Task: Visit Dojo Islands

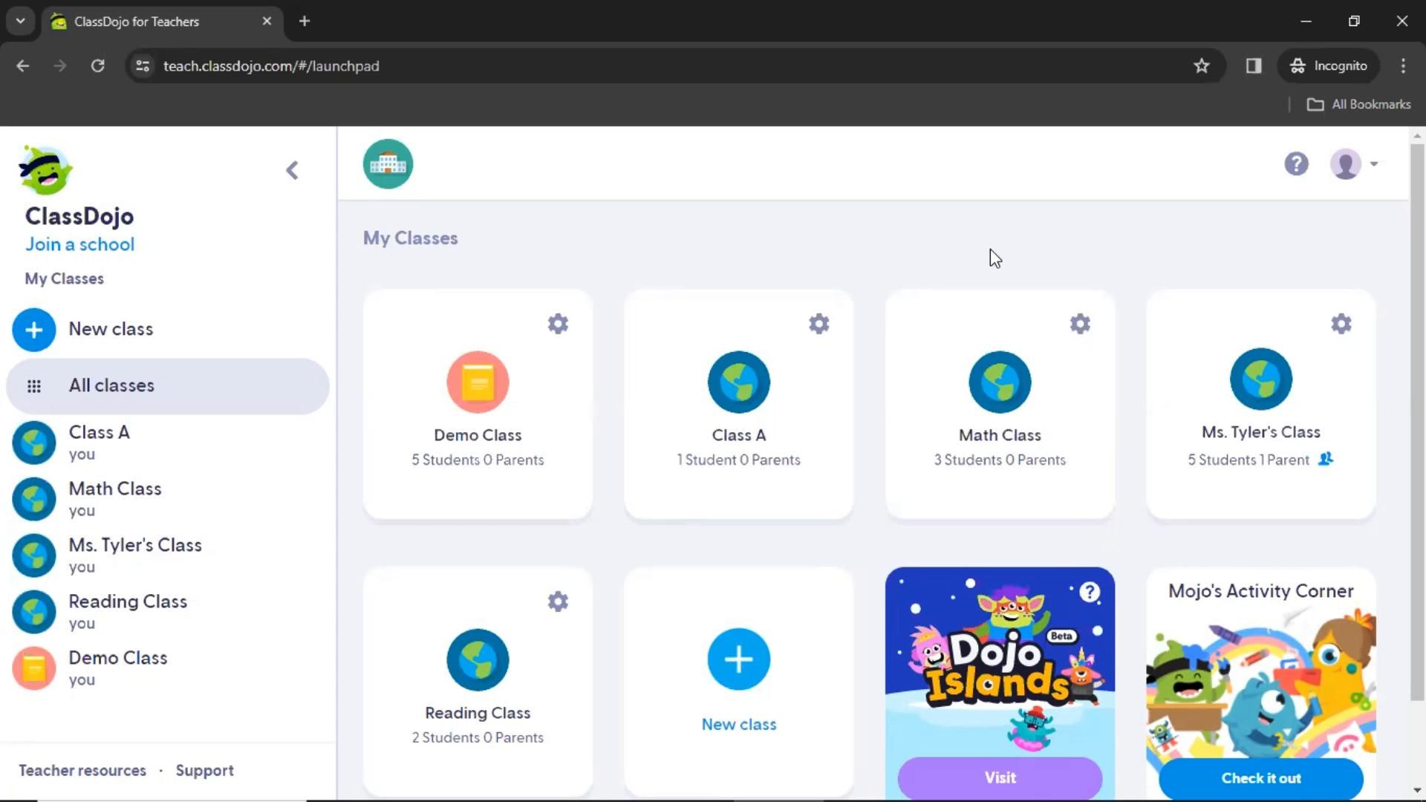Action: pyautogui.click(x=1000, y=777)
